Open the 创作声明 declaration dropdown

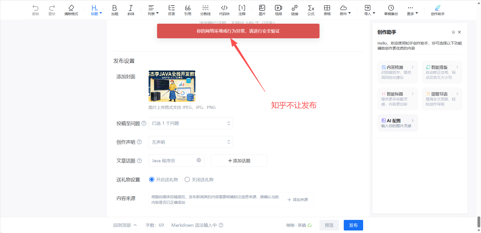(191, 142)
